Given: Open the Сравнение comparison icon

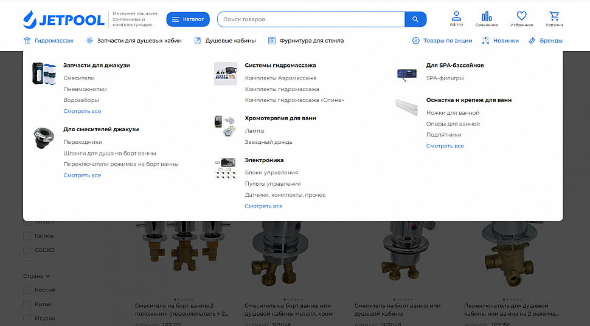Looking at the screenshot, I should tap(487, 16).
